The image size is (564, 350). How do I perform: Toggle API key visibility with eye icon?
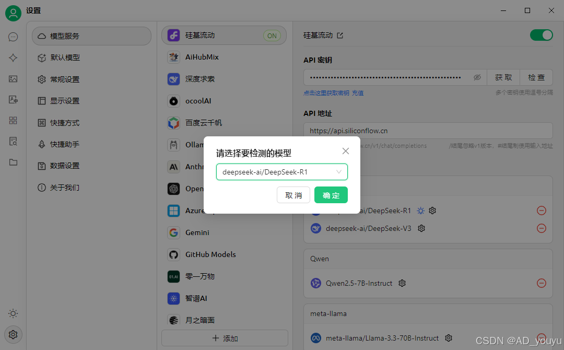pos(477,77)
